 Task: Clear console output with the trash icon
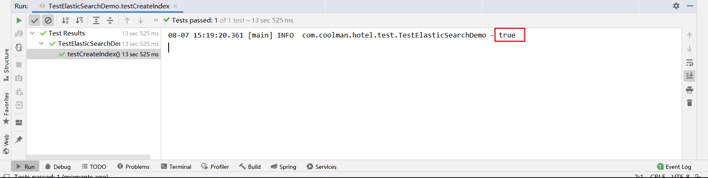click(x=690, y=103)
